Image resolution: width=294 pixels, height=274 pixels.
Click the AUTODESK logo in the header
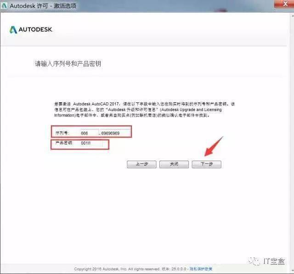(x=31, y=29)
